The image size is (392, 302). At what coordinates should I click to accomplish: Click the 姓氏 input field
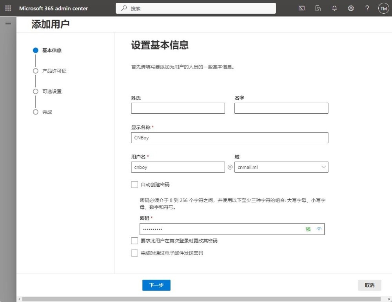(x=178, y=108)
